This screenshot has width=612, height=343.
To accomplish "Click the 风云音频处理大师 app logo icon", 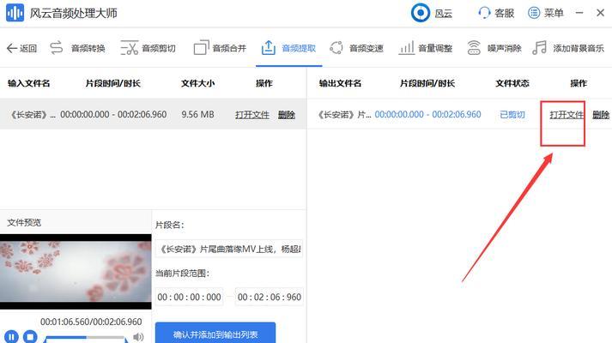I will [x=15, y=13].
